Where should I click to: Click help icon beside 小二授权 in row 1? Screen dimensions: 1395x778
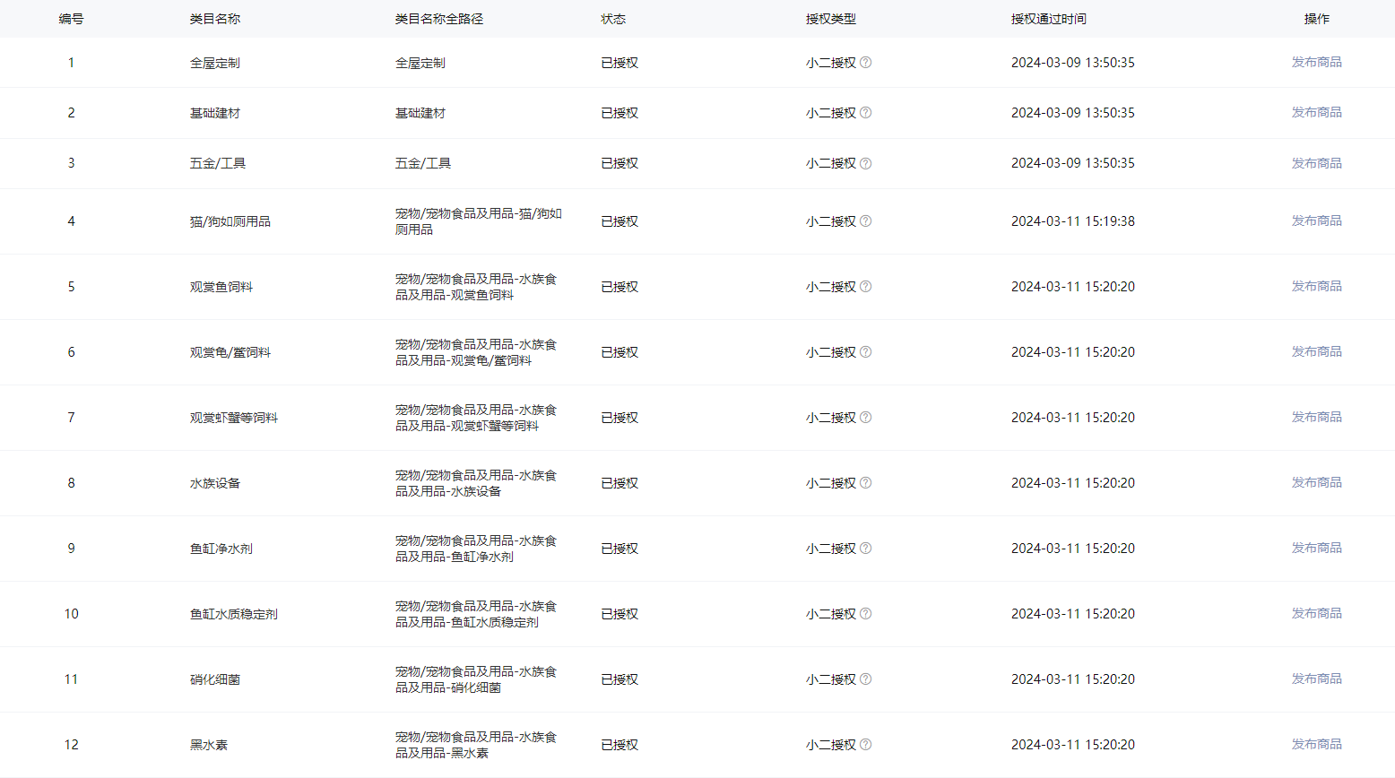(865, 63)
